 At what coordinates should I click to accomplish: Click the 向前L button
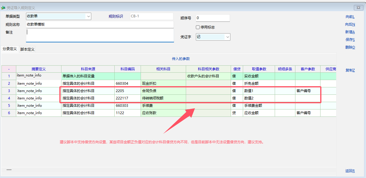[350, 17]
